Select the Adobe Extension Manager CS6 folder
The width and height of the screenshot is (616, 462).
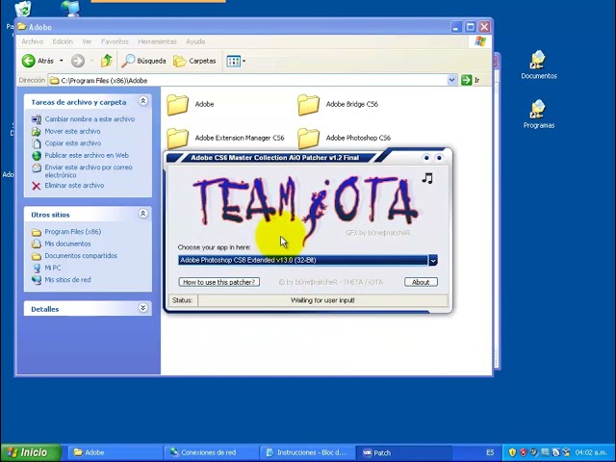pos(225,138)
